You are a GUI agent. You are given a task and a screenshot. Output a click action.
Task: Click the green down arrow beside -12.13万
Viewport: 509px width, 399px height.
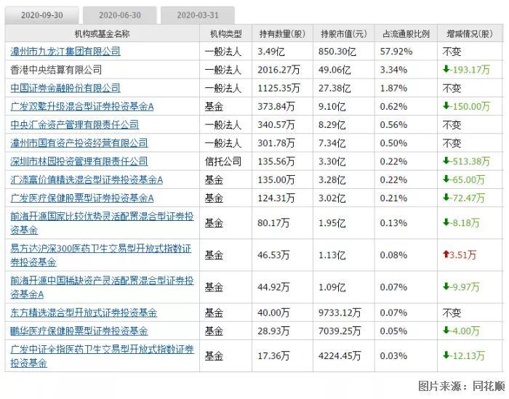tap(446, 355)
